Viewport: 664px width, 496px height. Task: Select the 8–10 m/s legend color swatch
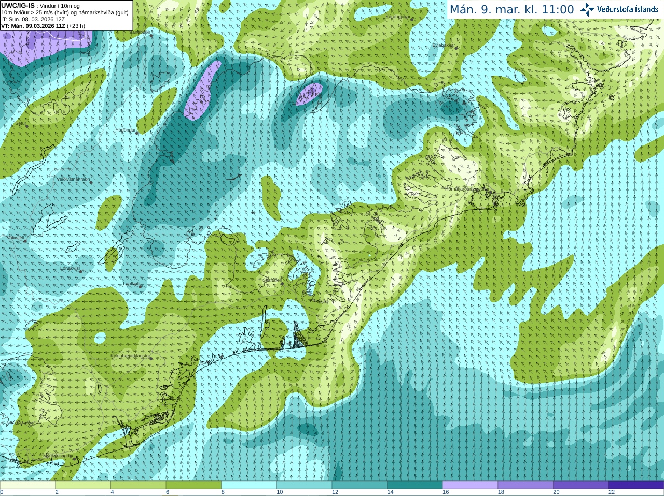[249, 485]
